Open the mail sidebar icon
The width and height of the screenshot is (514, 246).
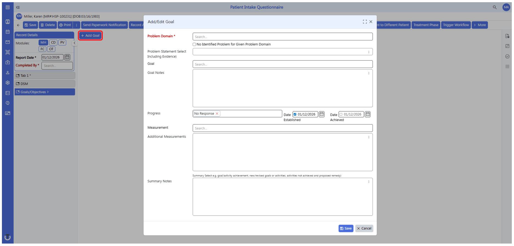click(8, 42)
